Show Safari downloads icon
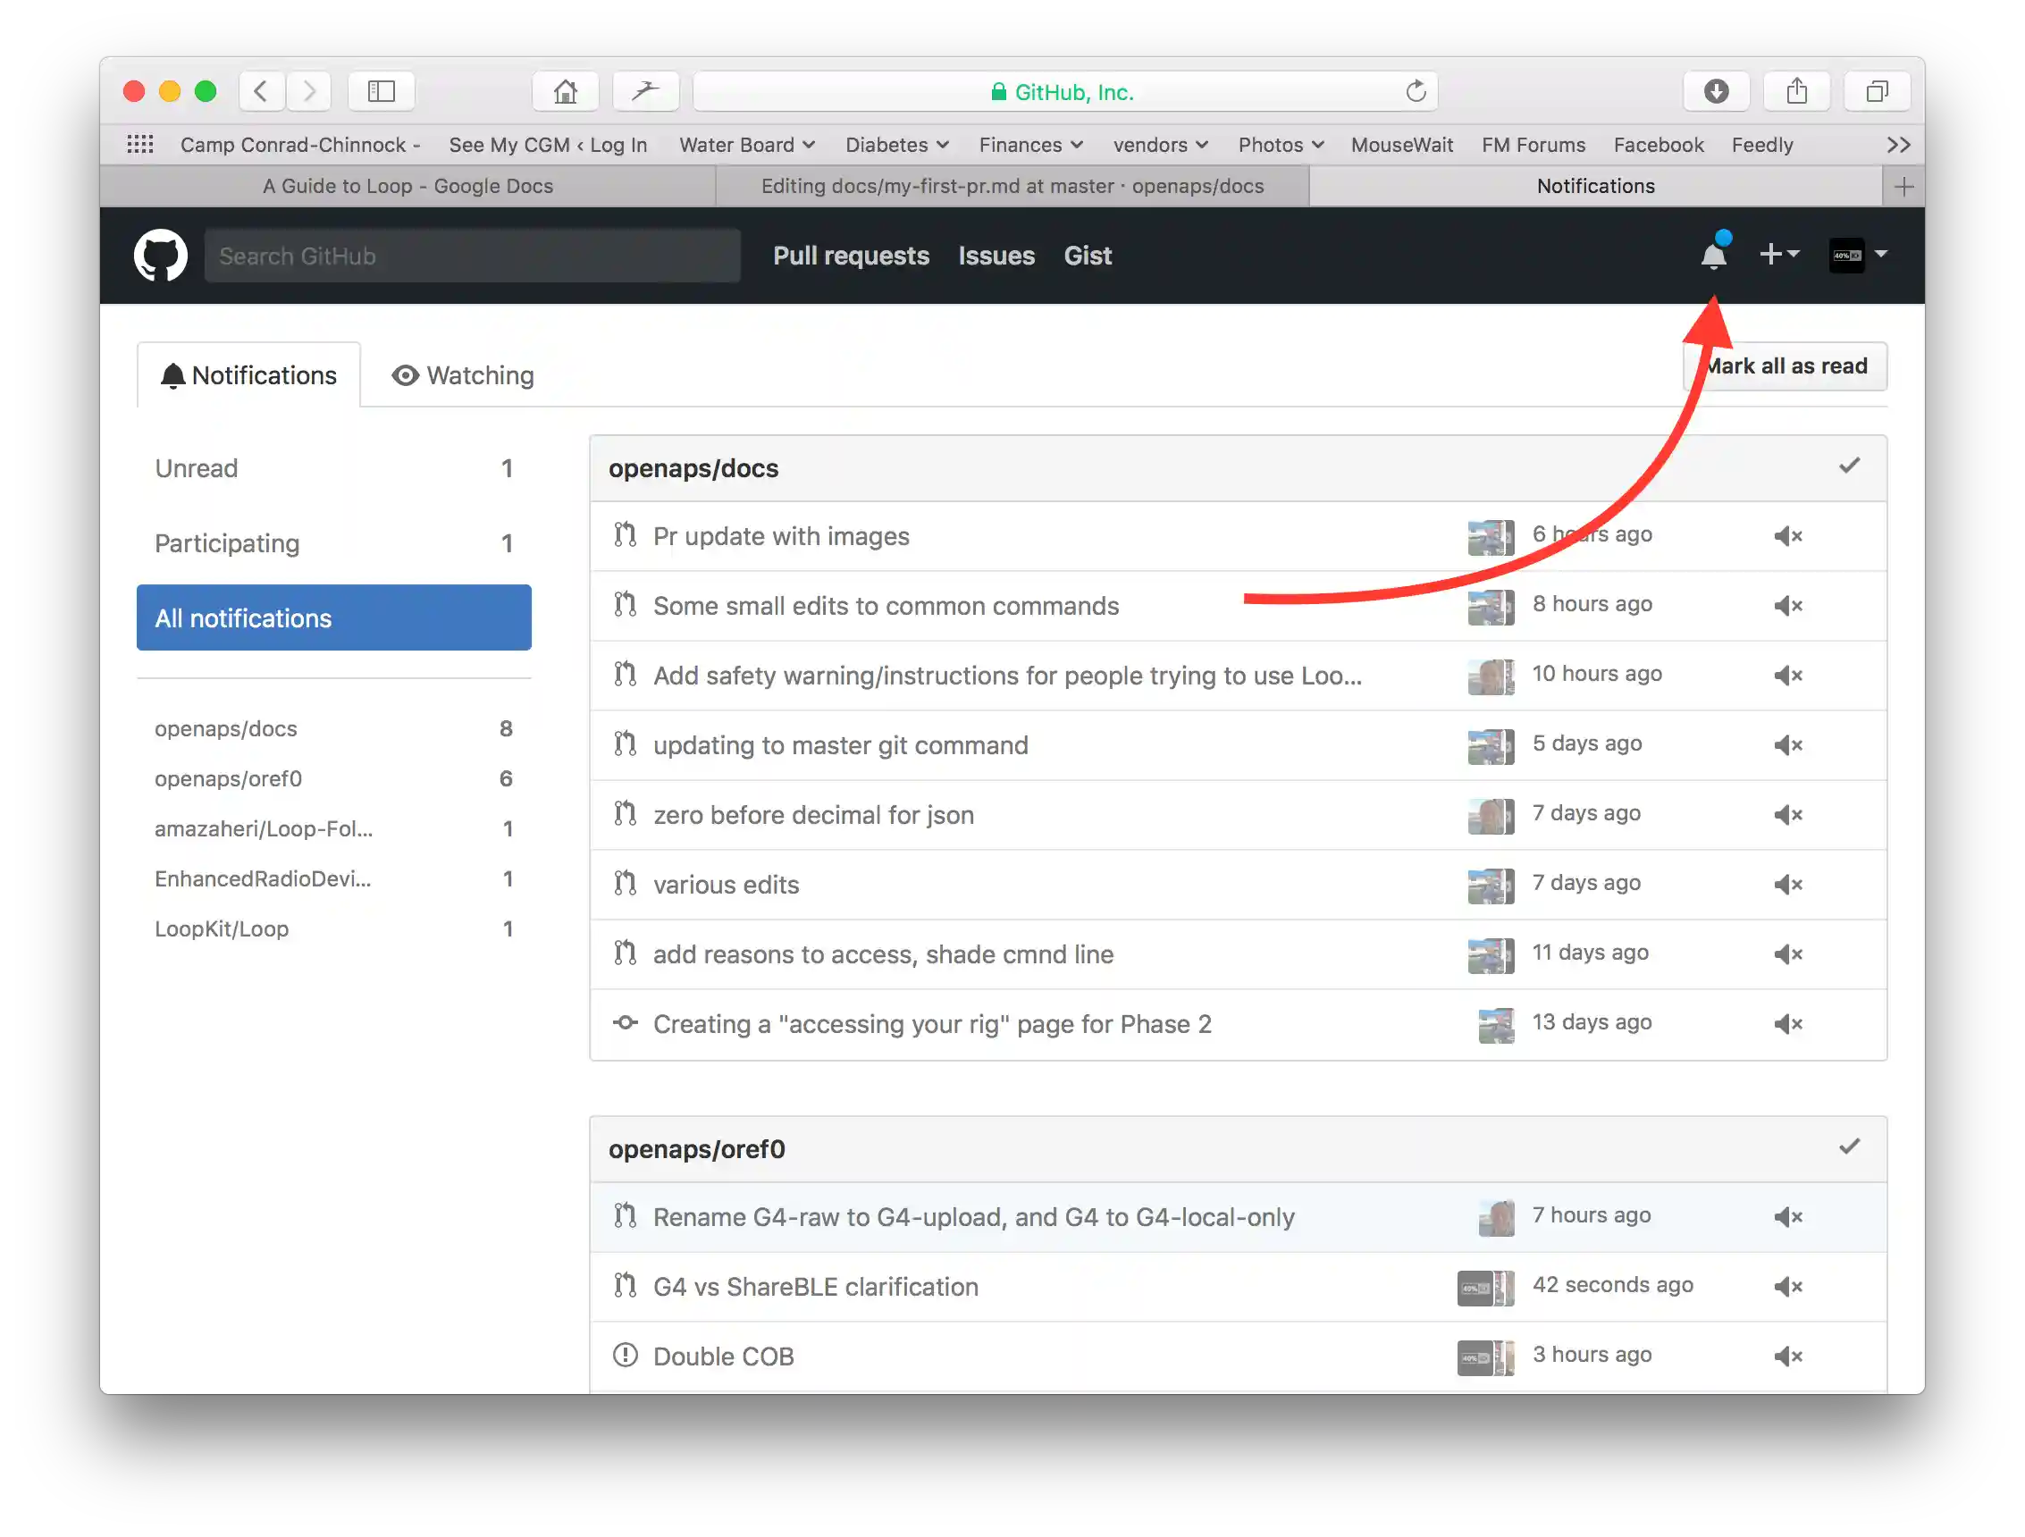This screenshot has width=2025, height=1537. coord(1716,91)
